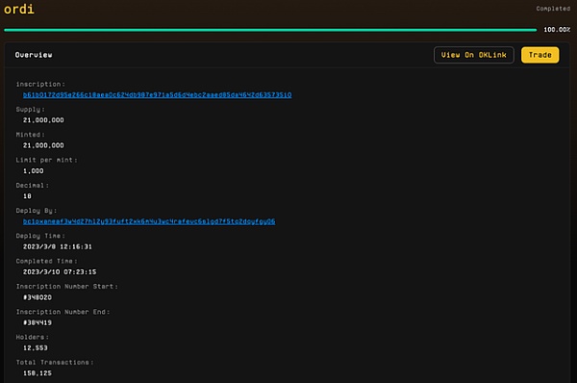
Task: Open the inscription hash link
Action: tap(157, 95)
